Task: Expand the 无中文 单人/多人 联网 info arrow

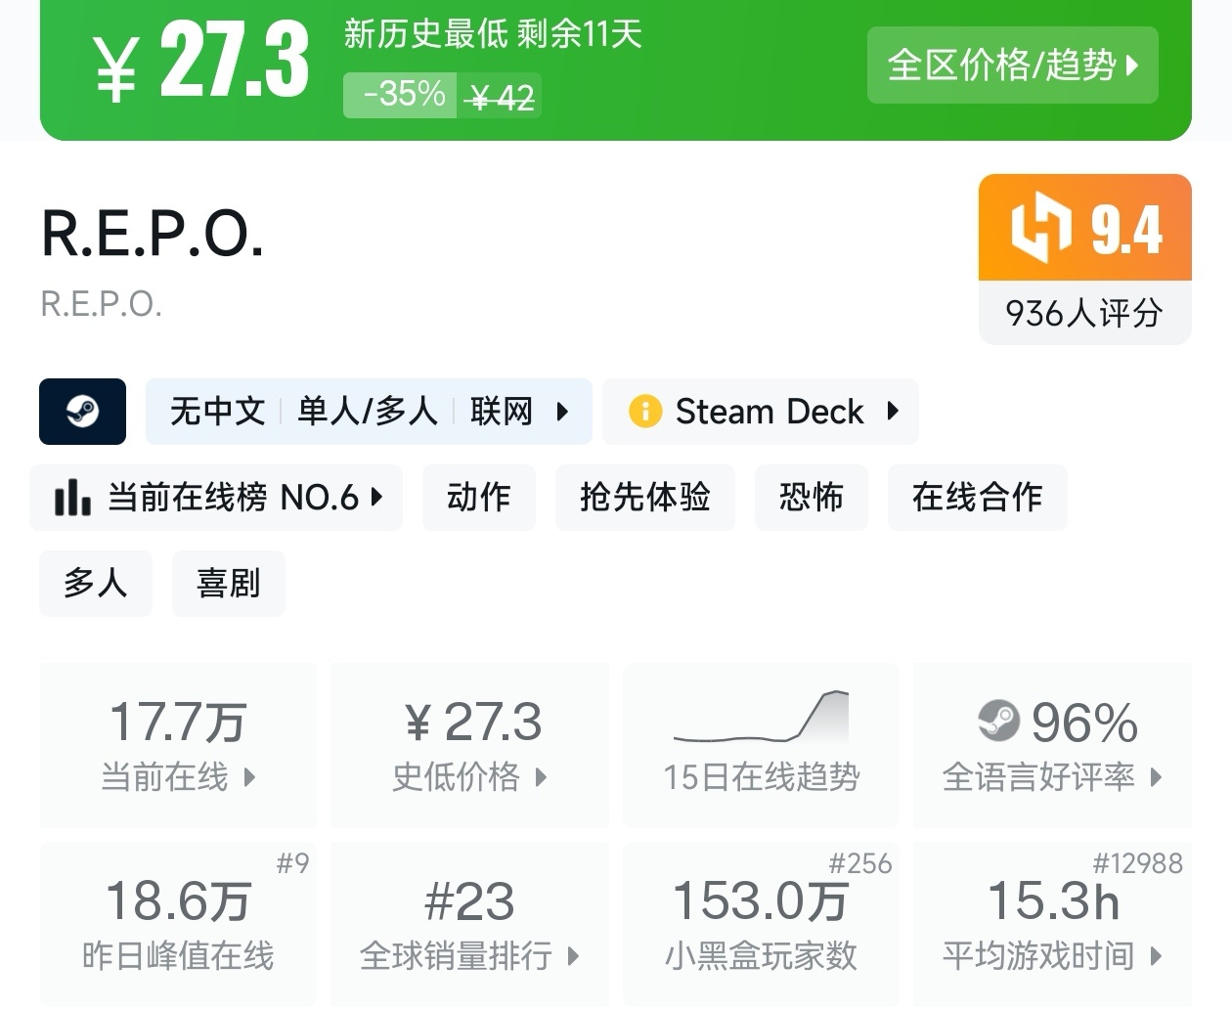Action: [562, 412]
